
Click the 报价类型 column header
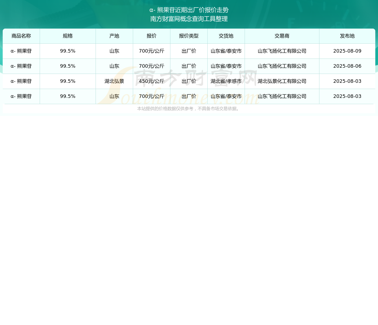[189, 36]
